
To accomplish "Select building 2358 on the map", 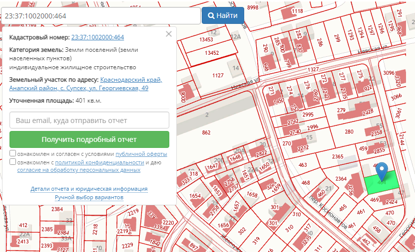I will 377,133.
